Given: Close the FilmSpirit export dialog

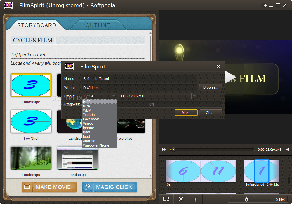Looking at the screenshot, I should click(x=218, y=66).
